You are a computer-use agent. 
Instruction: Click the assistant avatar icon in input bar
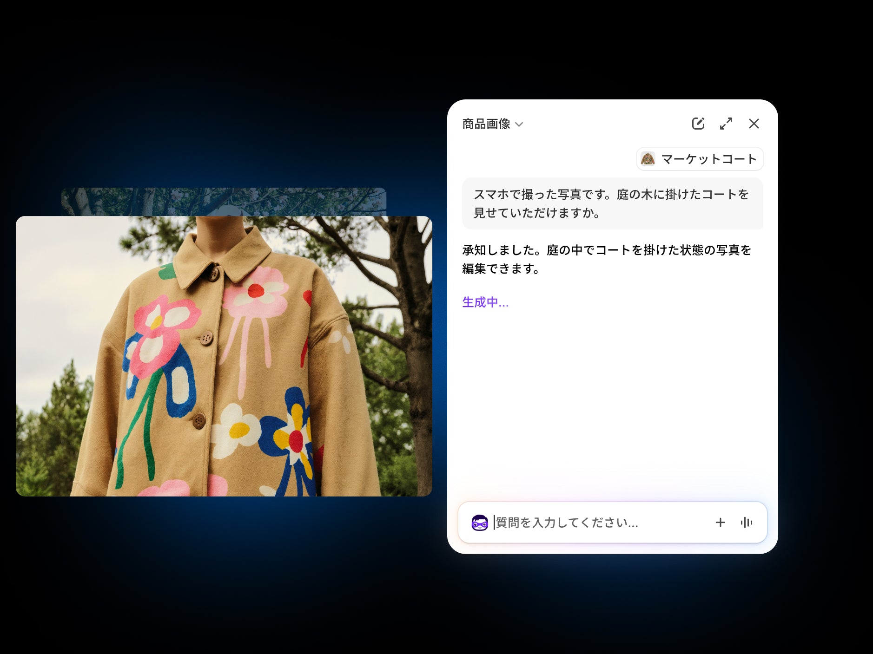click(480, 523)
